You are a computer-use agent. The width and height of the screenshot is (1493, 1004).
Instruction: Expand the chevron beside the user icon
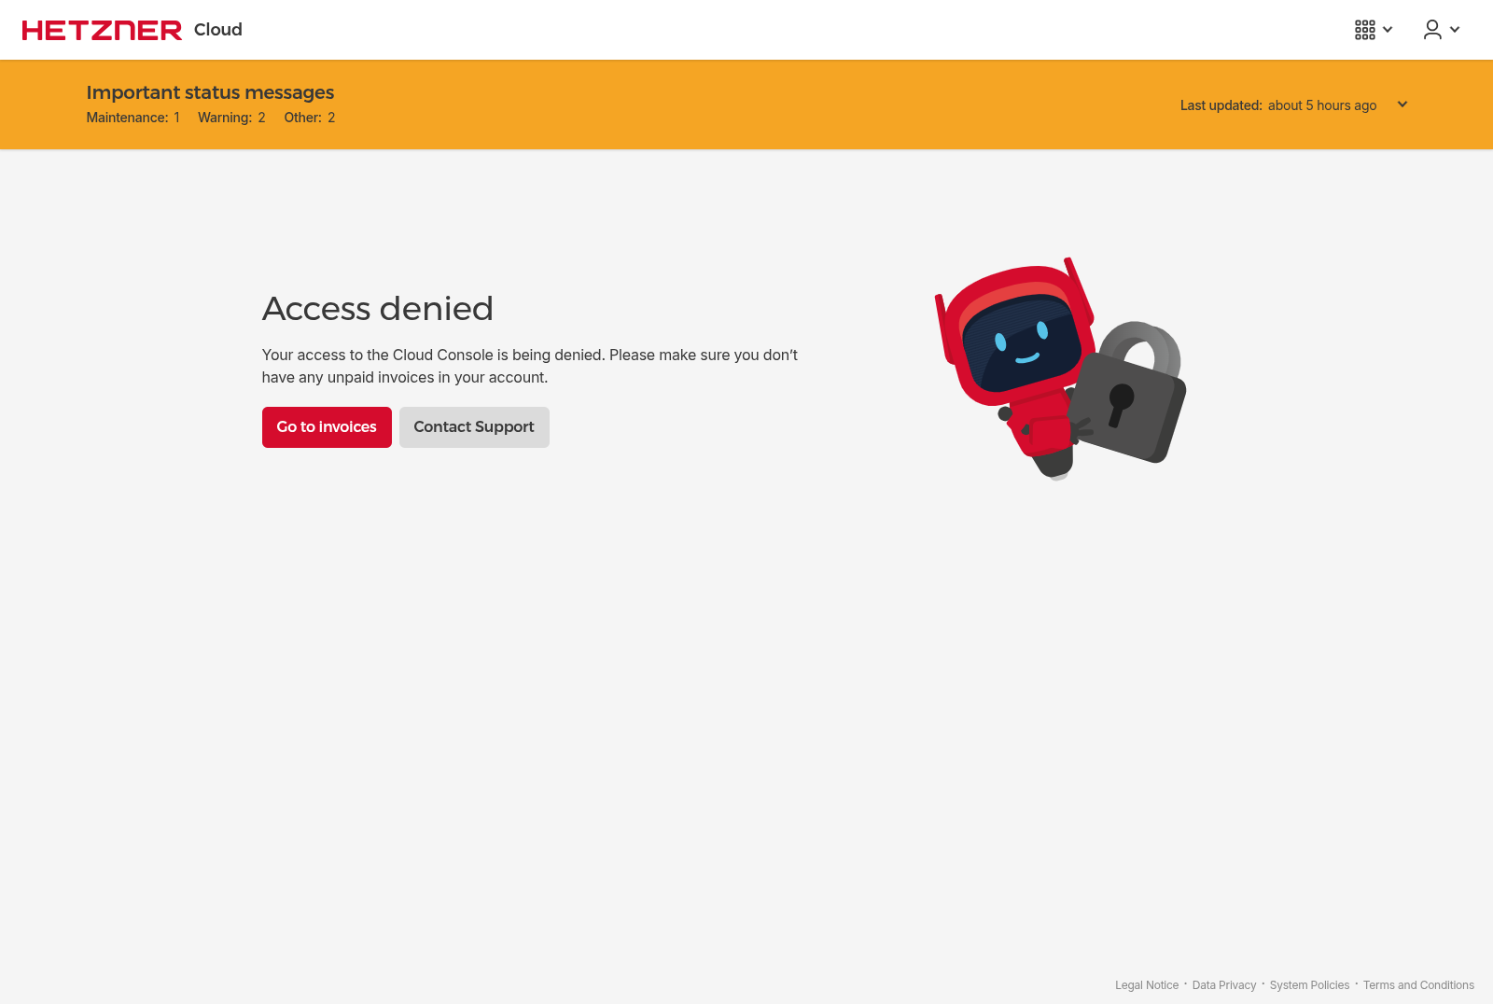1455,30
